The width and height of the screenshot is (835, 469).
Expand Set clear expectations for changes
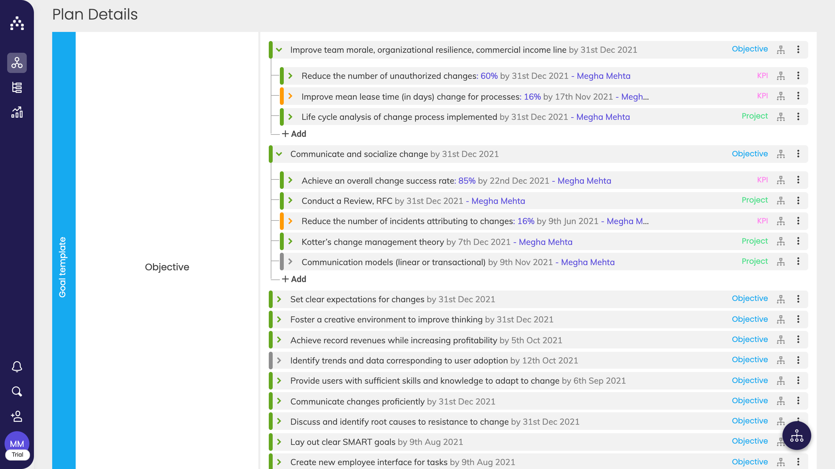pyautogui.click(x=279, y=299)
